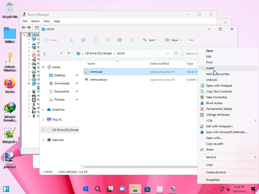This screenshot has height=194, width=259.
Task: Open the Recycle Bin desktop icon
Action: click(10, 10)
